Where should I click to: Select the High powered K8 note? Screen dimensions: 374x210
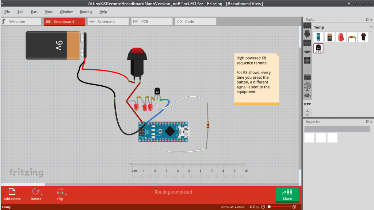pyautogui.click(x=257, y=79)
